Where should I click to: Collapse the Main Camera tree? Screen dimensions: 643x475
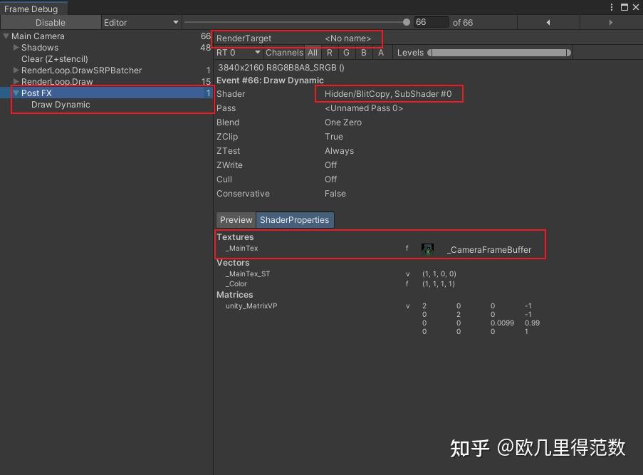click(x=6, y=36)
